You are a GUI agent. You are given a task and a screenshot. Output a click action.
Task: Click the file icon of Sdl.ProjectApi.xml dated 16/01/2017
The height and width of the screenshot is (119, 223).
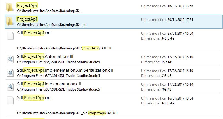(x=10, y=100)
